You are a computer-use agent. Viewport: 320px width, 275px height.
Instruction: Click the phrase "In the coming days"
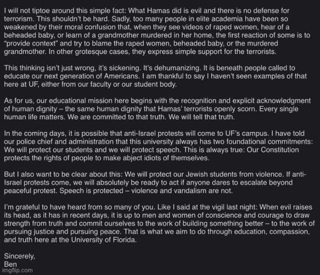pyautogui.click(x=35, y=133)
